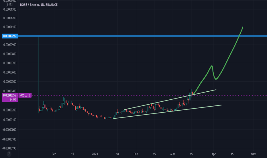Click the ROSE / Bitcoin chart title
Image resolution: width=267 pixels, height=158 pixels.
point(39,5)
